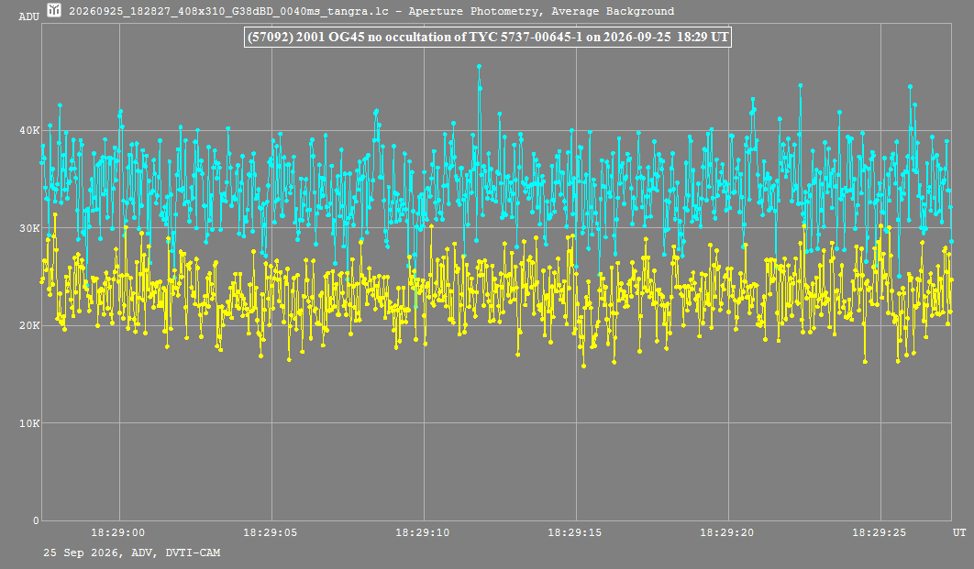This screenshot has height=569, width=974.
Task: Select the 18:29:15 time axis label
Action: point(574,532)
